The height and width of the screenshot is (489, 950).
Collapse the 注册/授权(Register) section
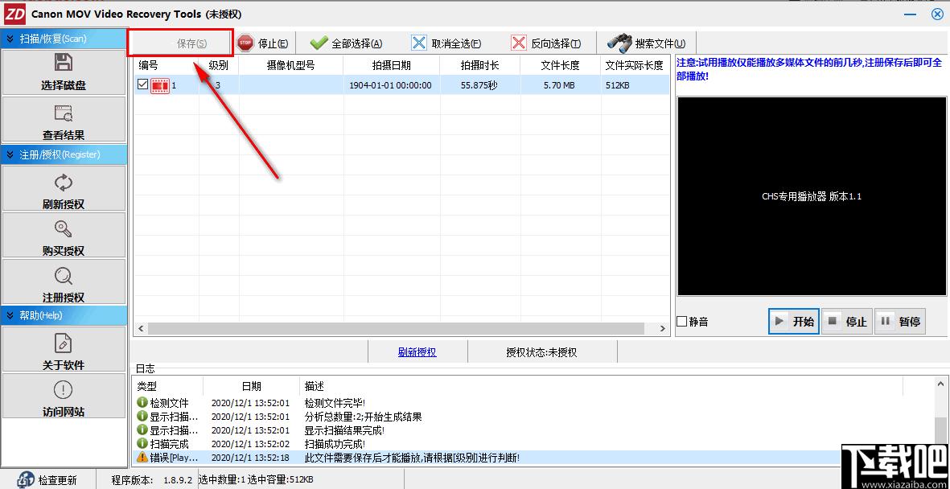[64, 154]
